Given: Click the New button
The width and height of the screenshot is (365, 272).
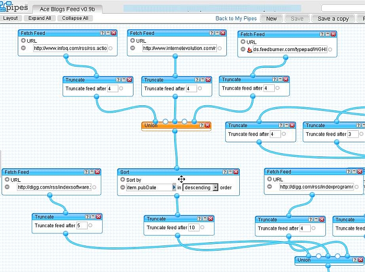Looking at the screenshot, I should coord(272,19).
